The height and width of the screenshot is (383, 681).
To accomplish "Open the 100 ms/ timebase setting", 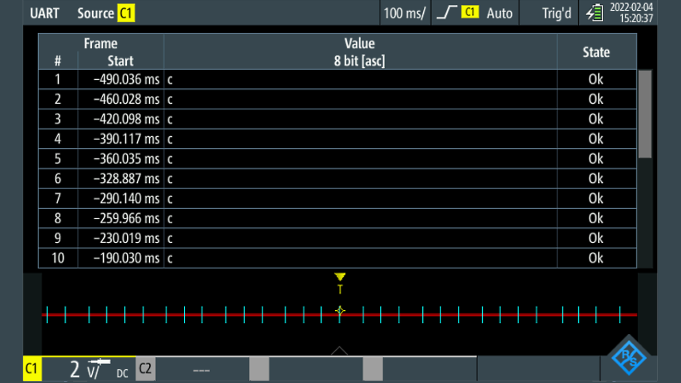I will tap(404, 13).
